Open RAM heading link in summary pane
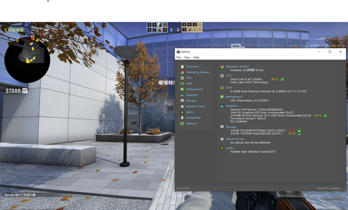348x210 pixels. pos(229,88)
